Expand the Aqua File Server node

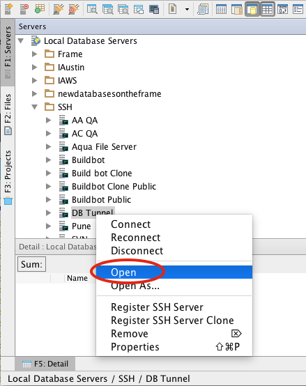click(x=49, y=147)
